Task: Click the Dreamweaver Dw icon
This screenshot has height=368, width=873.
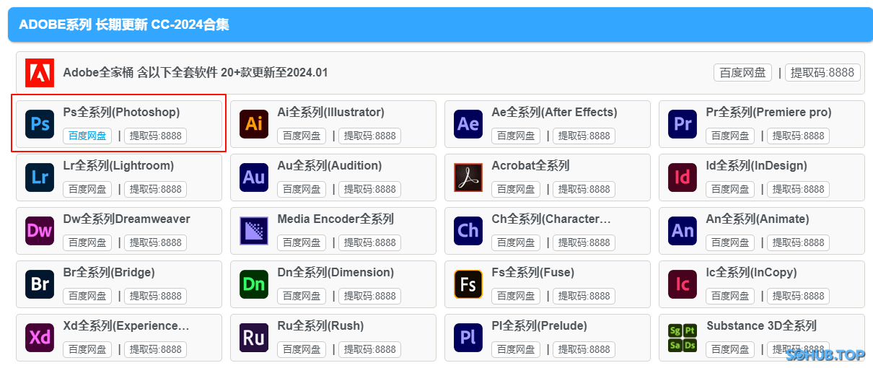Action: click(40, 231)
